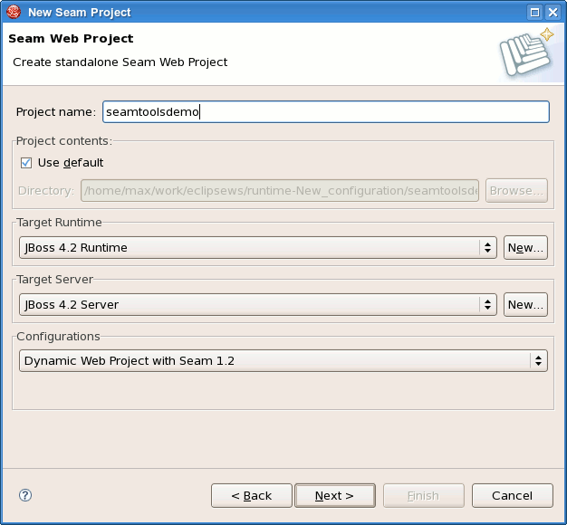The image size is (567, 525).
Task: Click the help question mark icon
Action: (25, 495)
